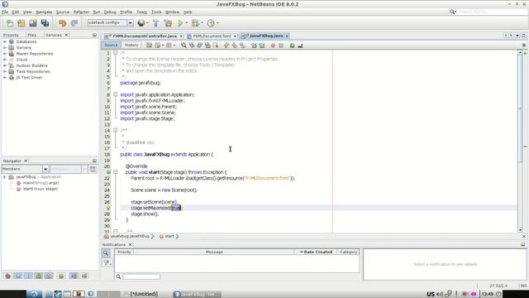This screenshot has width=529, height=298.
Task: Click the Notifications search input field
Action: pos(141,276)
